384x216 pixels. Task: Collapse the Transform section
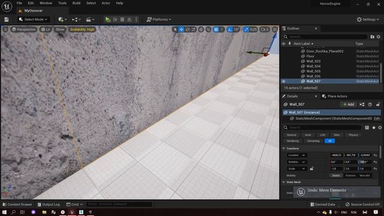pos(284,148)
